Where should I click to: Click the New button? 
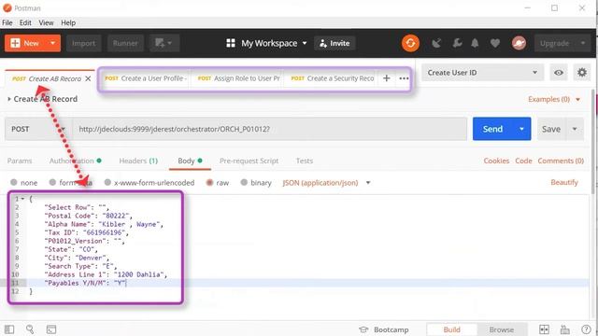pos(26,43)
